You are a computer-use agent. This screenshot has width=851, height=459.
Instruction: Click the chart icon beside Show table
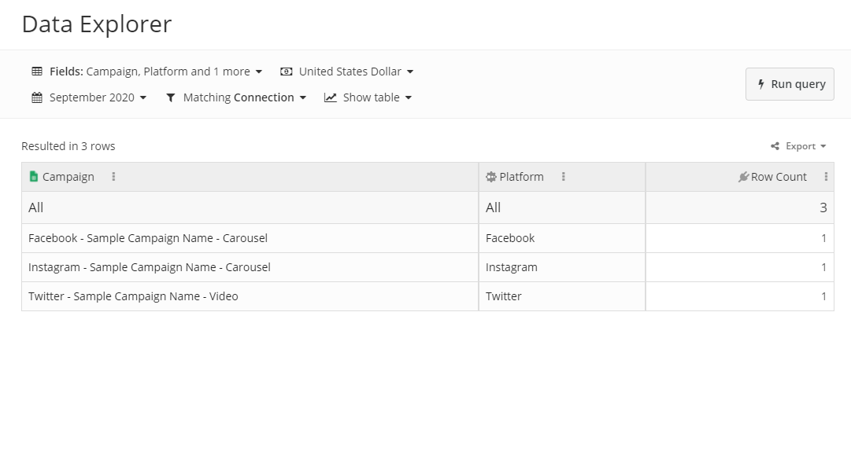click(330, 97)
